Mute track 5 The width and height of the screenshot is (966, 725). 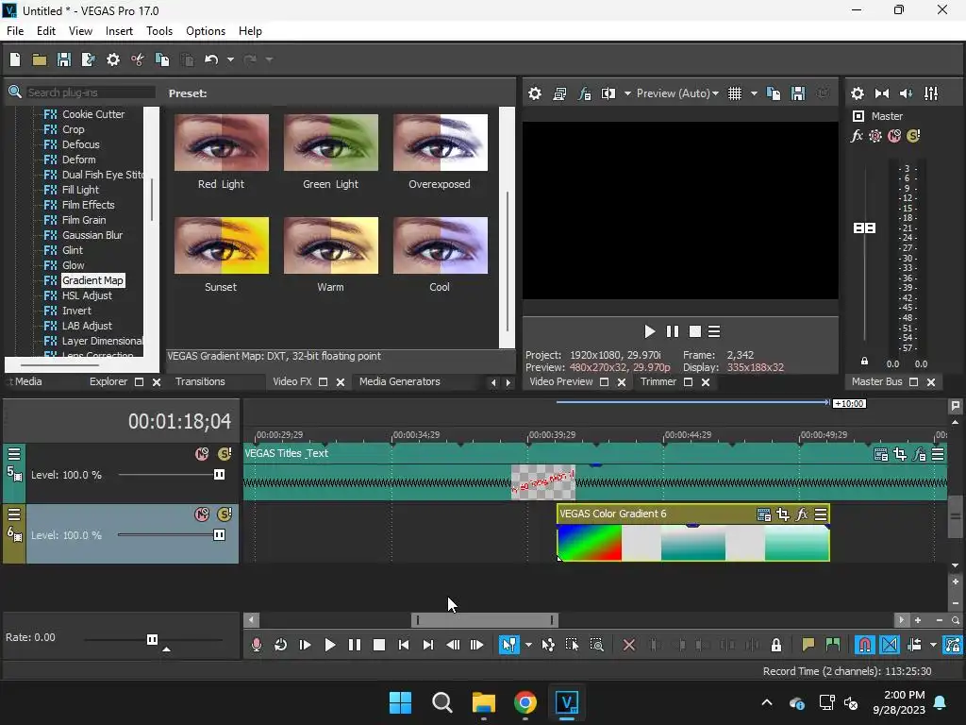tap(202, 454)
